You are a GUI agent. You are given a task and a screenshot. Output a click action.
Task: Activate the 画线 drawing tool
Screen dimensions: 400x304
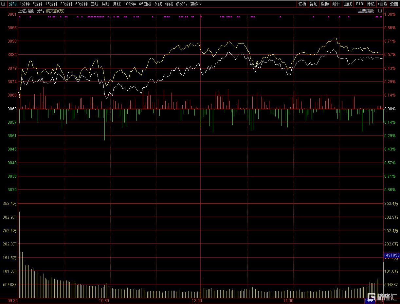coord(348,4)
